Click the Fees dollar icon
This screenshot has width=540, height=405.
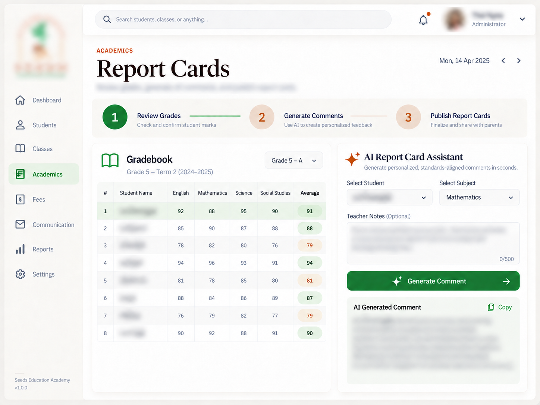(20, 200)
